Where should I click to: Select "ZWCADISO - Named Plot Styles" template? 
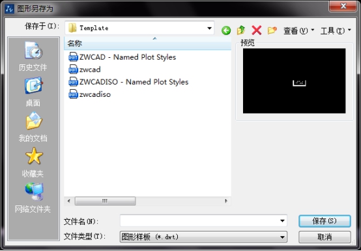(128, 82)
